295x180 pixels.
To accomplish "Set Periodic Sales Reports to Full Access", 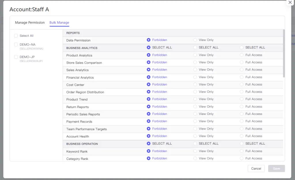I will pyautogui.click(x=242, y=114).
